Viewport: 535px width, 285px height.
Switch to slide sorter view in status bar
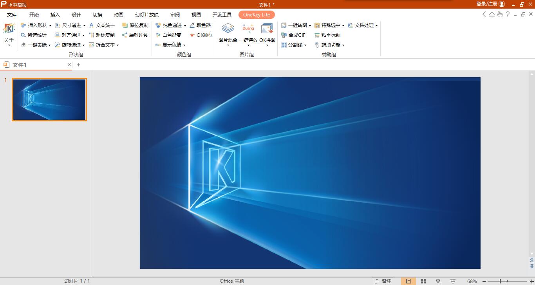point(423,281)
